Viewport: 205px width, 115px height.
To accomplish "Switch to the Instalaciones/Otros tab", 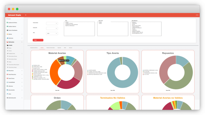I will tap(34, 48).
